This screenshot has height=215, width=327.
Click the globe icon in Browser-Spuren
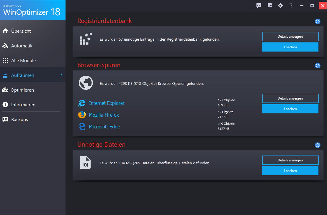(x=86, y=83)
